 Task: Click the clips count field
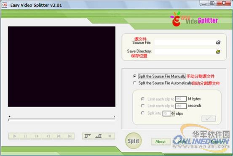[x=167, y=114]
